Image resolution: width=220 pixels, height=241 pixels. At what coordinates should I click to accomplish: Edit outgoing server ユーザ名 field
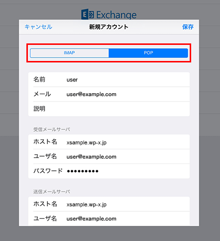coord(109,219)
